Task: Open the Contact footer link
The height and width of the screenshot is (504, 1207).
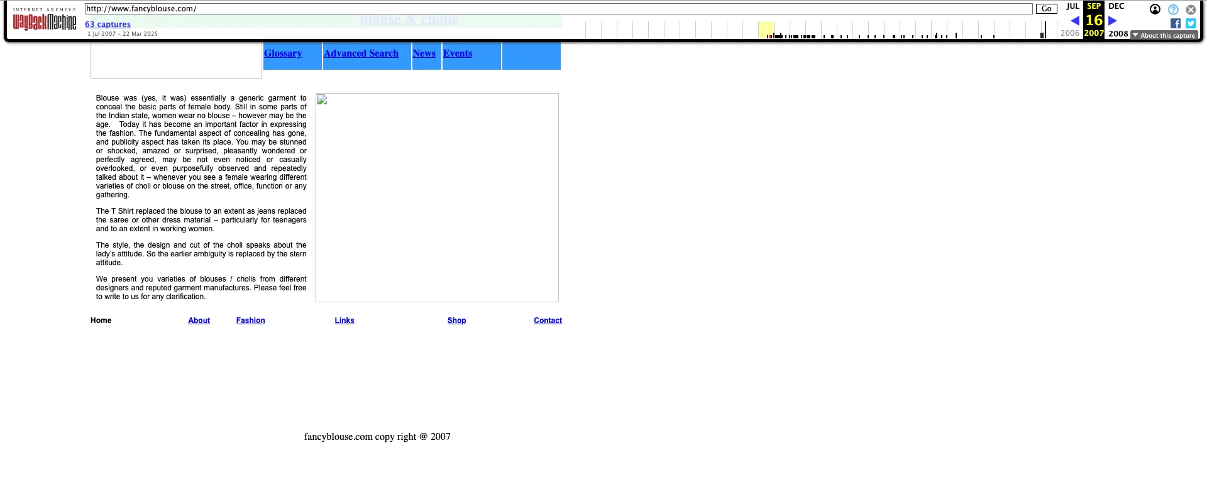Action: click(x=548, y=320)
